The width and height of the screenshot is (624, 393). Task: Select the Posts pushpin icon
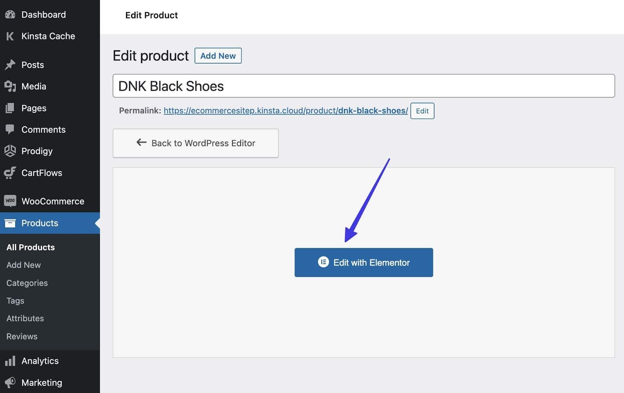[10, 65]
